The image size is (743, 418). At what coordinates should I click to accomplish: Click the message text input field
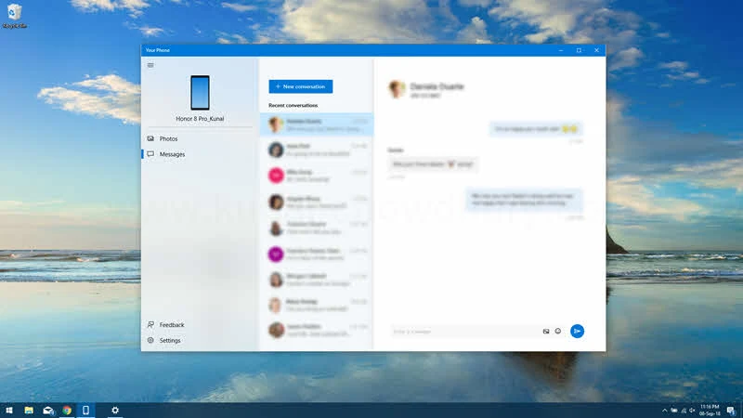tap(464, 332)
